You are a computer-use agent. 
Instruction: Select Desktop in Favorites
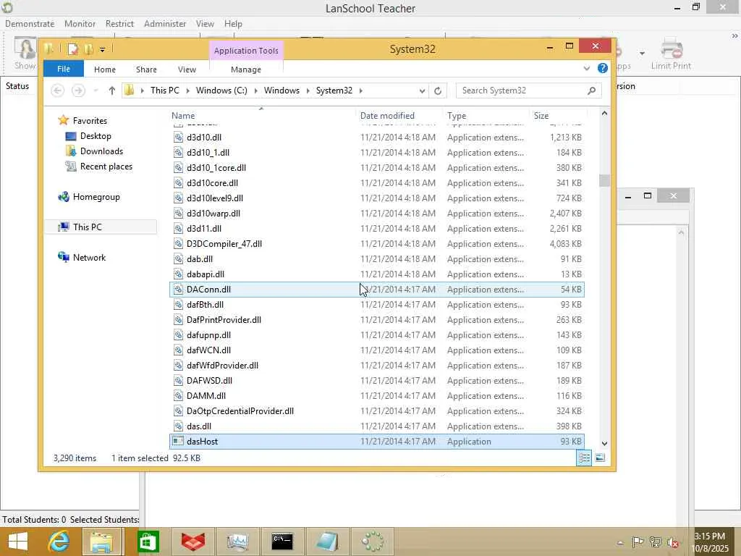coord(96,135)
